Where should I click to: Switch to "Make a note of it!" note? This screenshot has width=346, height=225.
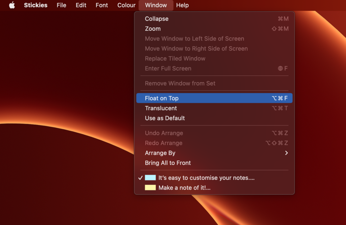(214, 188)
